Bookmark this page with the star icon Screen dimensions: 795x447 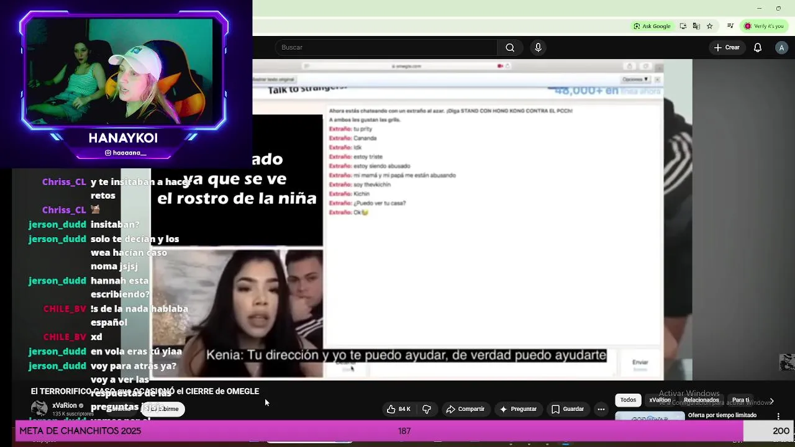709,26
